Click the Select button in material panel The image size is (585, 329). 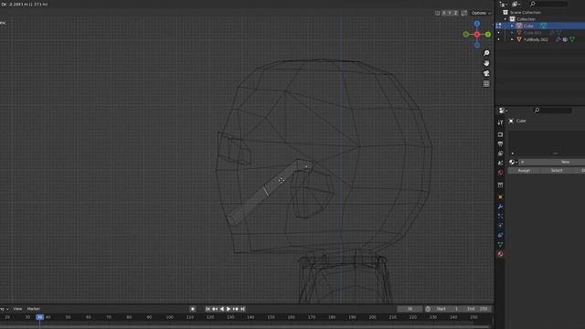pos(557,171)
